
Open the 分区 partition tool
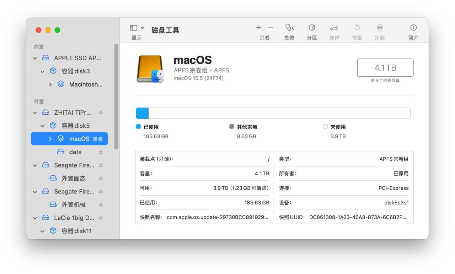[312, 28]
